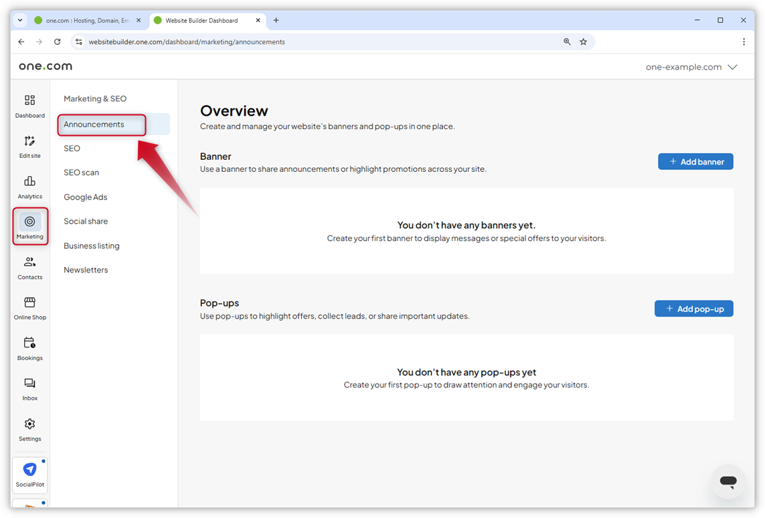Open the SEO scan page

click(x=81, y=172)
